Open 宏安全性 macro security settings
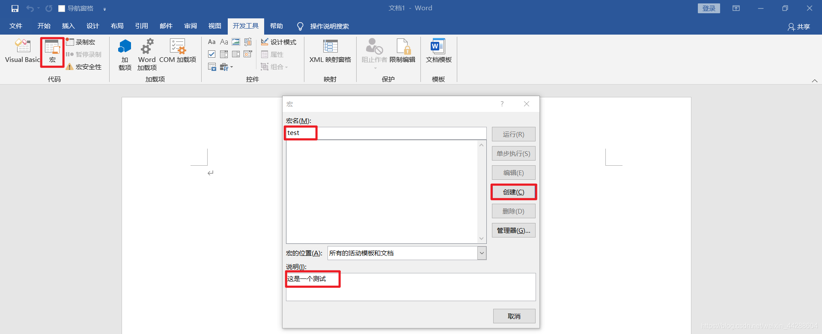 84,67
